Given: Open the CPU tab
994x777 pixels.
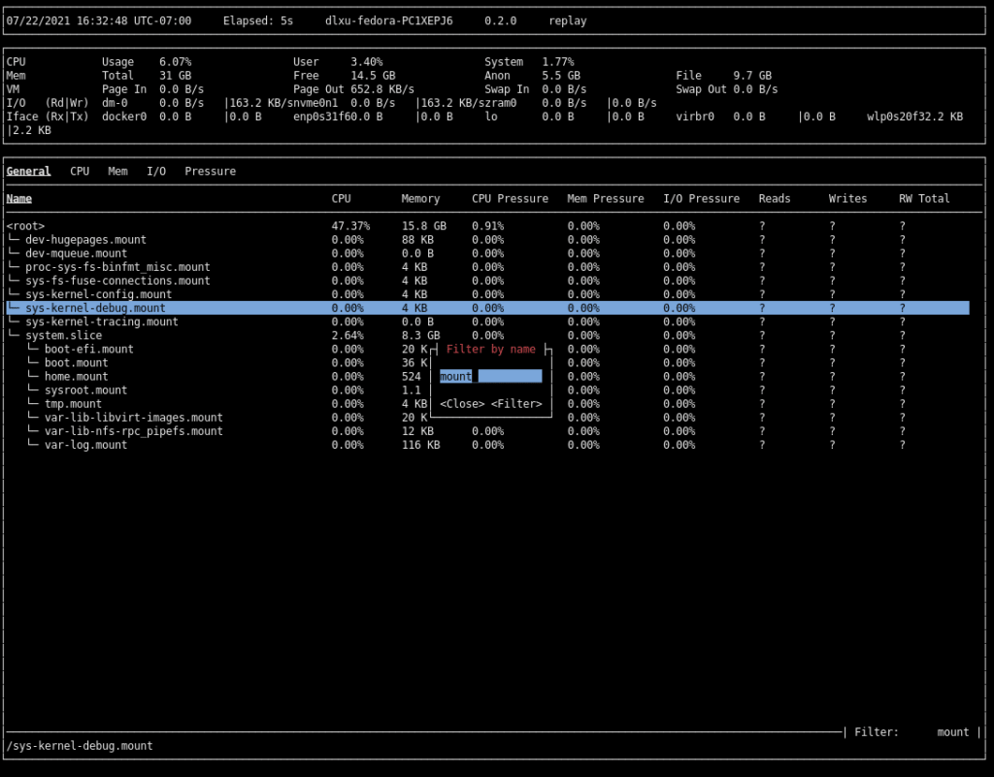Looking at the screenshot, I should (80, 171).
